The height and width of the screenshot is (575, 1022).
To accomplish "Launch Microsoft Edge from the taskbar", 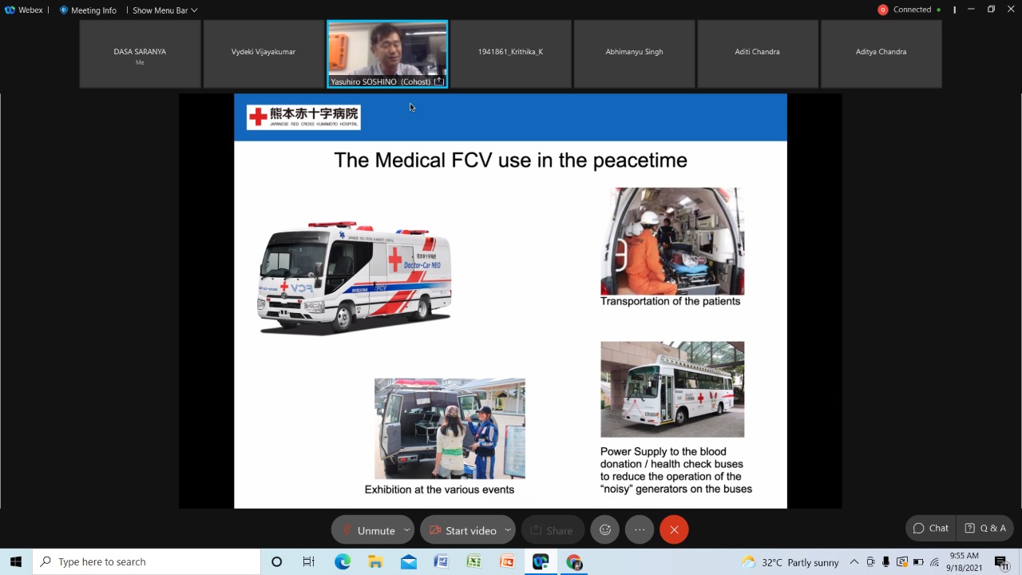I will [343, 562].
